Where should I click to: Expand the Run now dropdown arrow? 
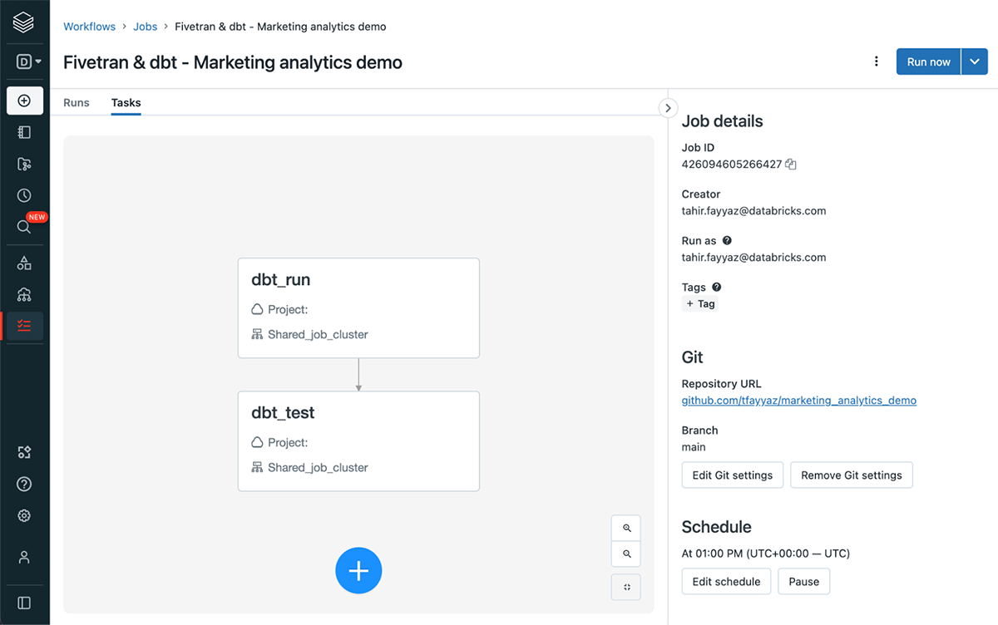tap(975, 62)
